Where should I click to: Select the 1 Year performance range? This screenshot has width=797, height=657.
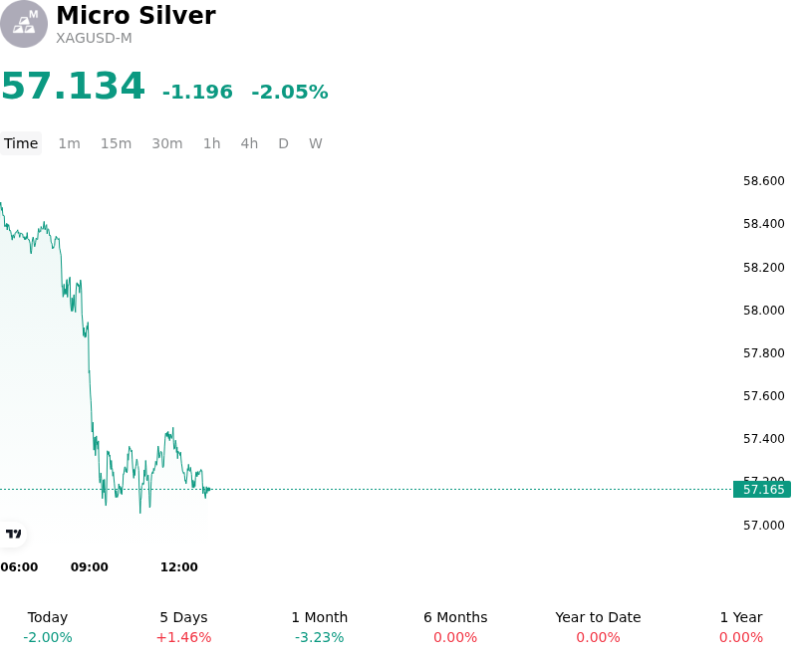coord(741,627)
